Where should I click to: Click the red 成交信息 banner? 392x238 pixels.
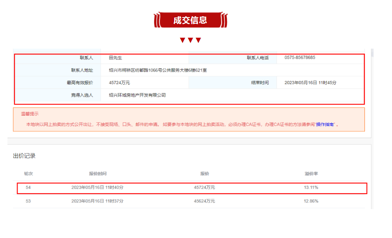(190, 20)
